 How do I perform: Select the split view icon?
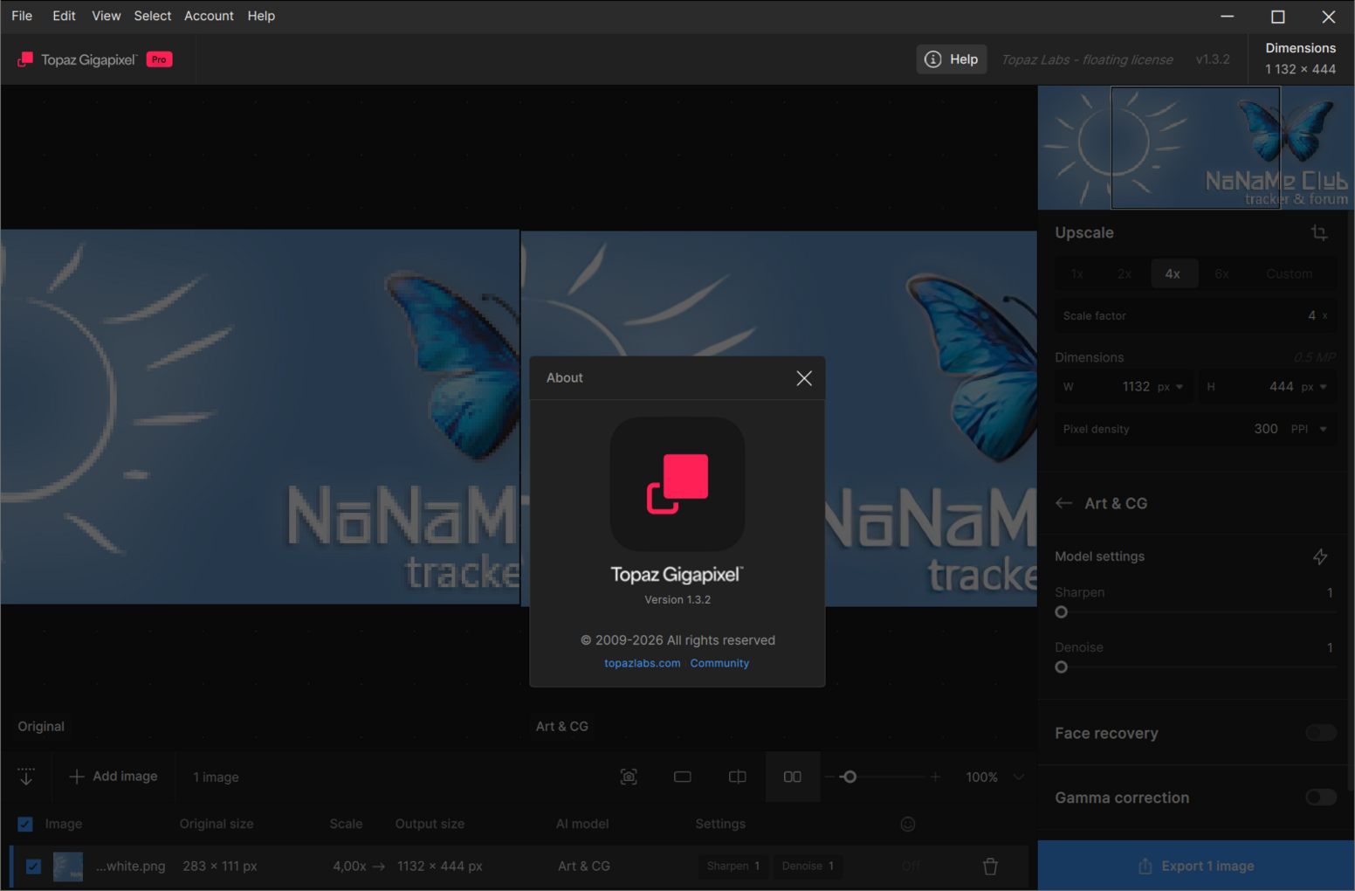(738, 777)
